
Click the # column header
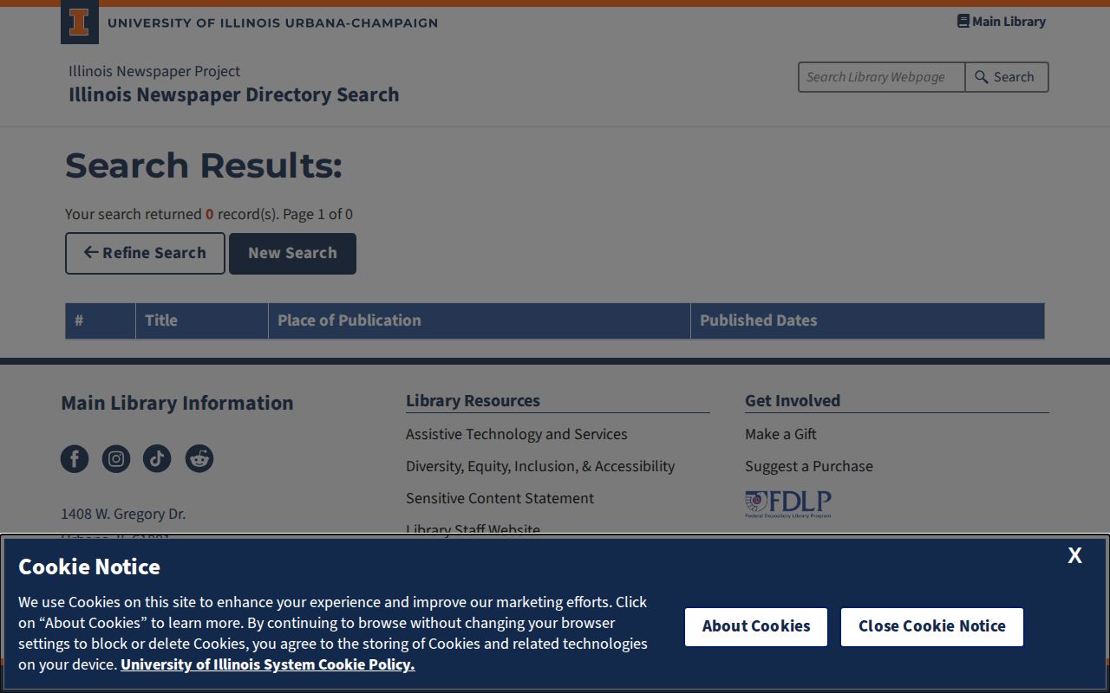[101, 321]
